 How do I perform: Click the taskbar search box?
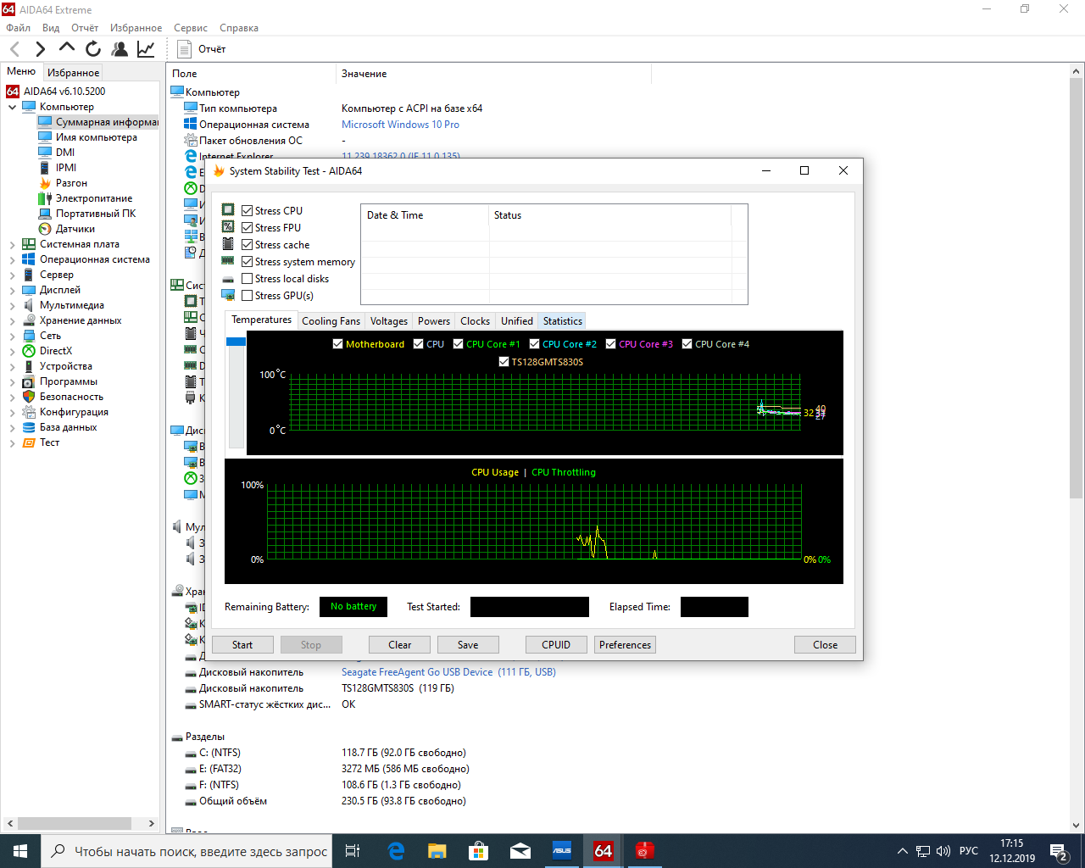[x=186, y=851]
